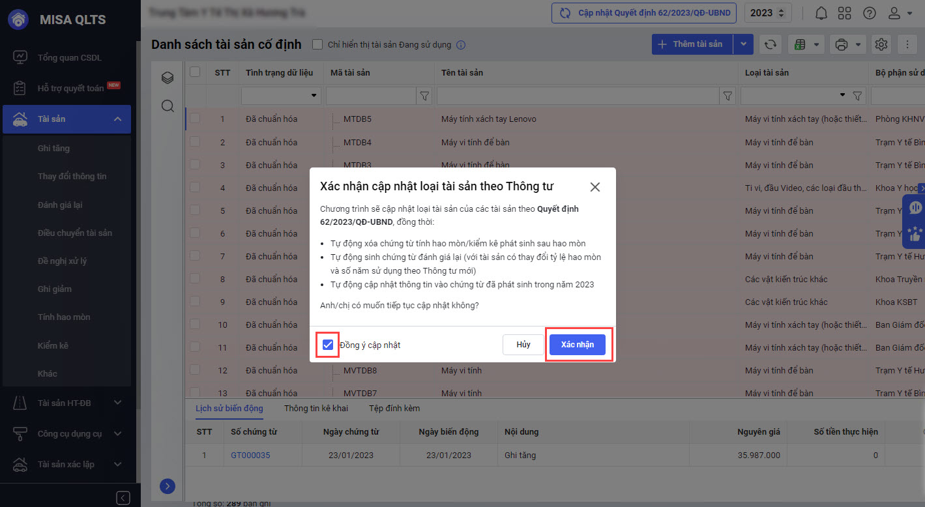The image size is (925, 507).
Task: Toggle 'Chỉ hiển thị tài sản Đang sử dụng' checkbox
Action: click(317, 44)
